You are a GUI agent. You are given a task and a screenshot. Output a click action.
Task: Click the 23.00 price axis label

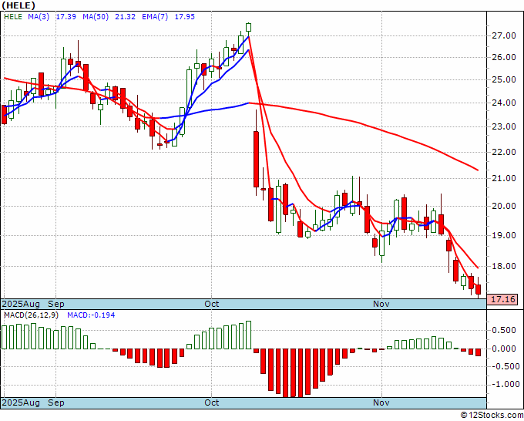[x=504, y=126]
